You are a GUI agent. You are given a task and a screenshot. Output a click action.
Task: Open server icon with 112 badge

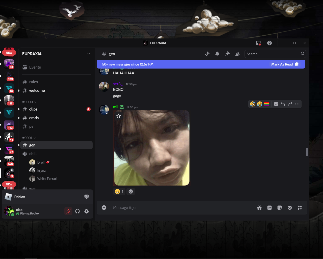coord(9,125)
